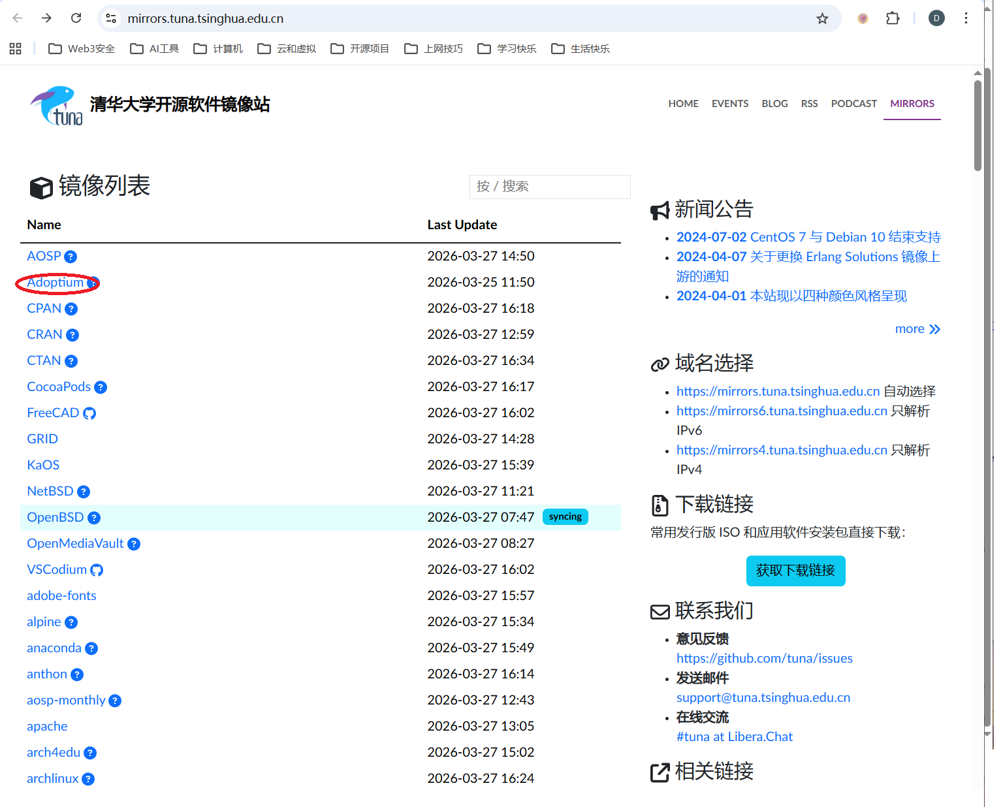Screen dimensions: 1003x807
Task: Switch to the BLOG nav tab
Action: tap(774, 103)
